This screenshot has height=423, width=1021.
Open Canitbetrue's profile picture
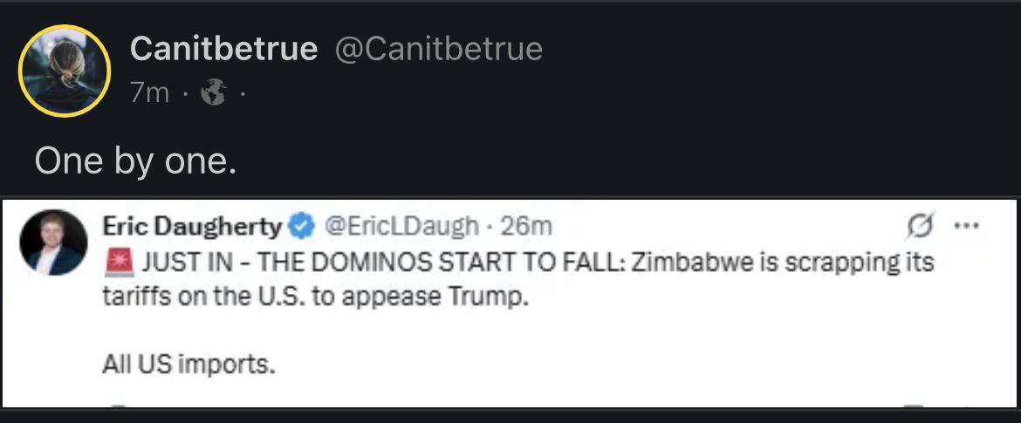[65, 70]
